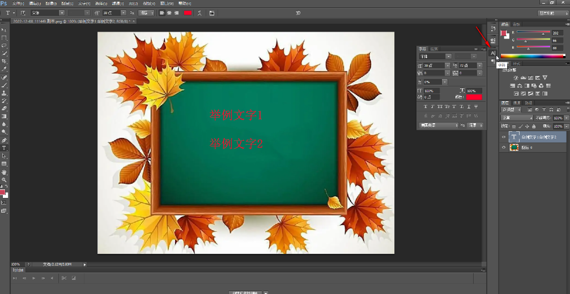Toggle Faux Italic in Character panel
Image resolution: width=570 pixels, height=294 pixels.
point(432,107)
